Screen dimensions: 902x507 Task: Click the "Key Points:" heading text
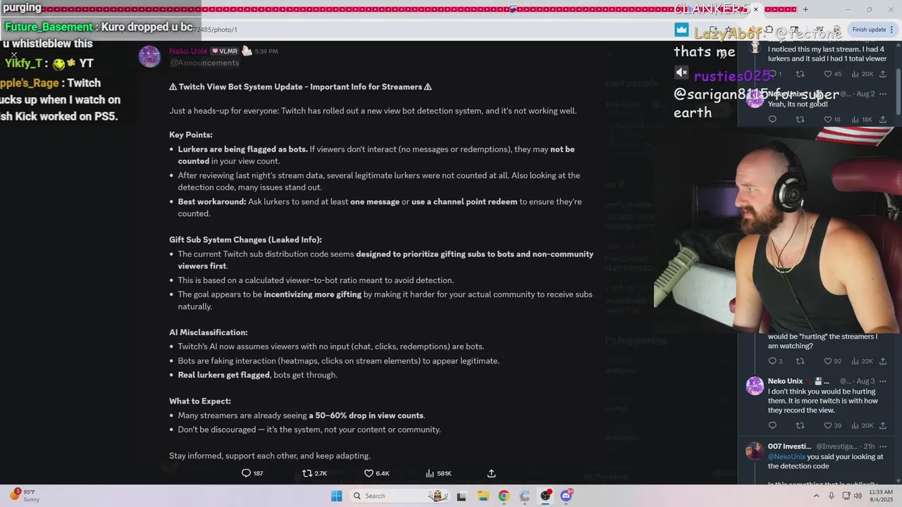click(191, 134)
